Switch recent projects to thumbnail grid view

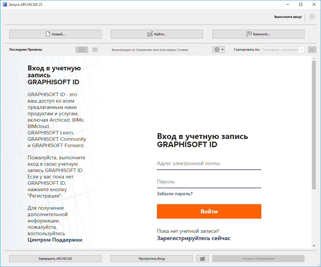pyautogui.click(x=82, y=50)
